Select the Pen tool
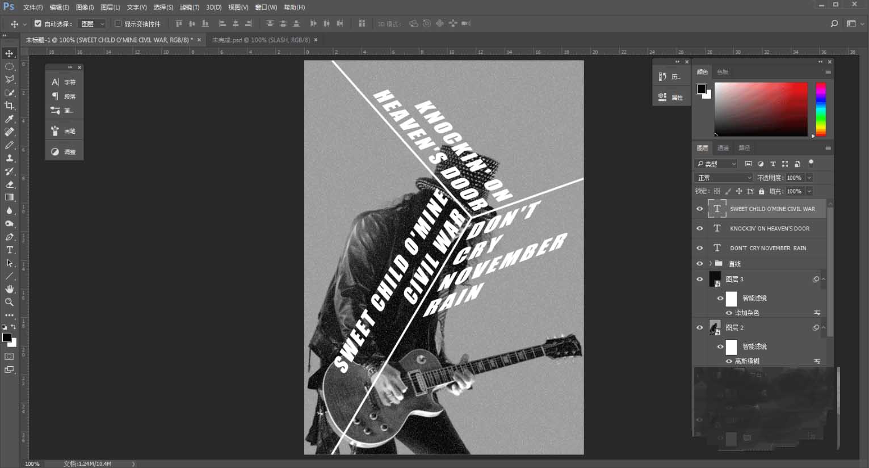This screenshot has width=869, height=468. point(9,237)
